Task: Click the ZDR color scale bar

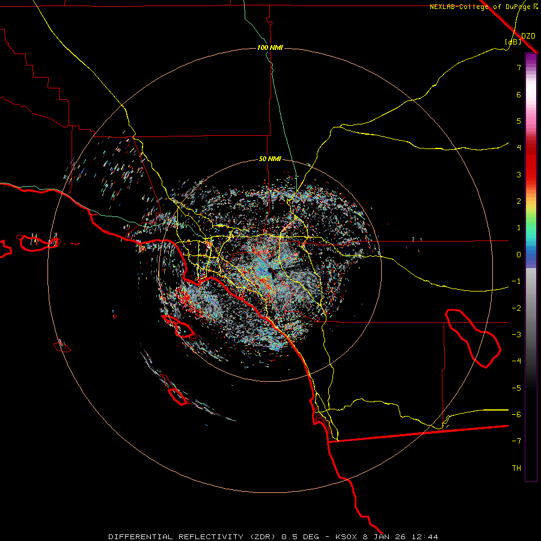Action: [531, 267]
